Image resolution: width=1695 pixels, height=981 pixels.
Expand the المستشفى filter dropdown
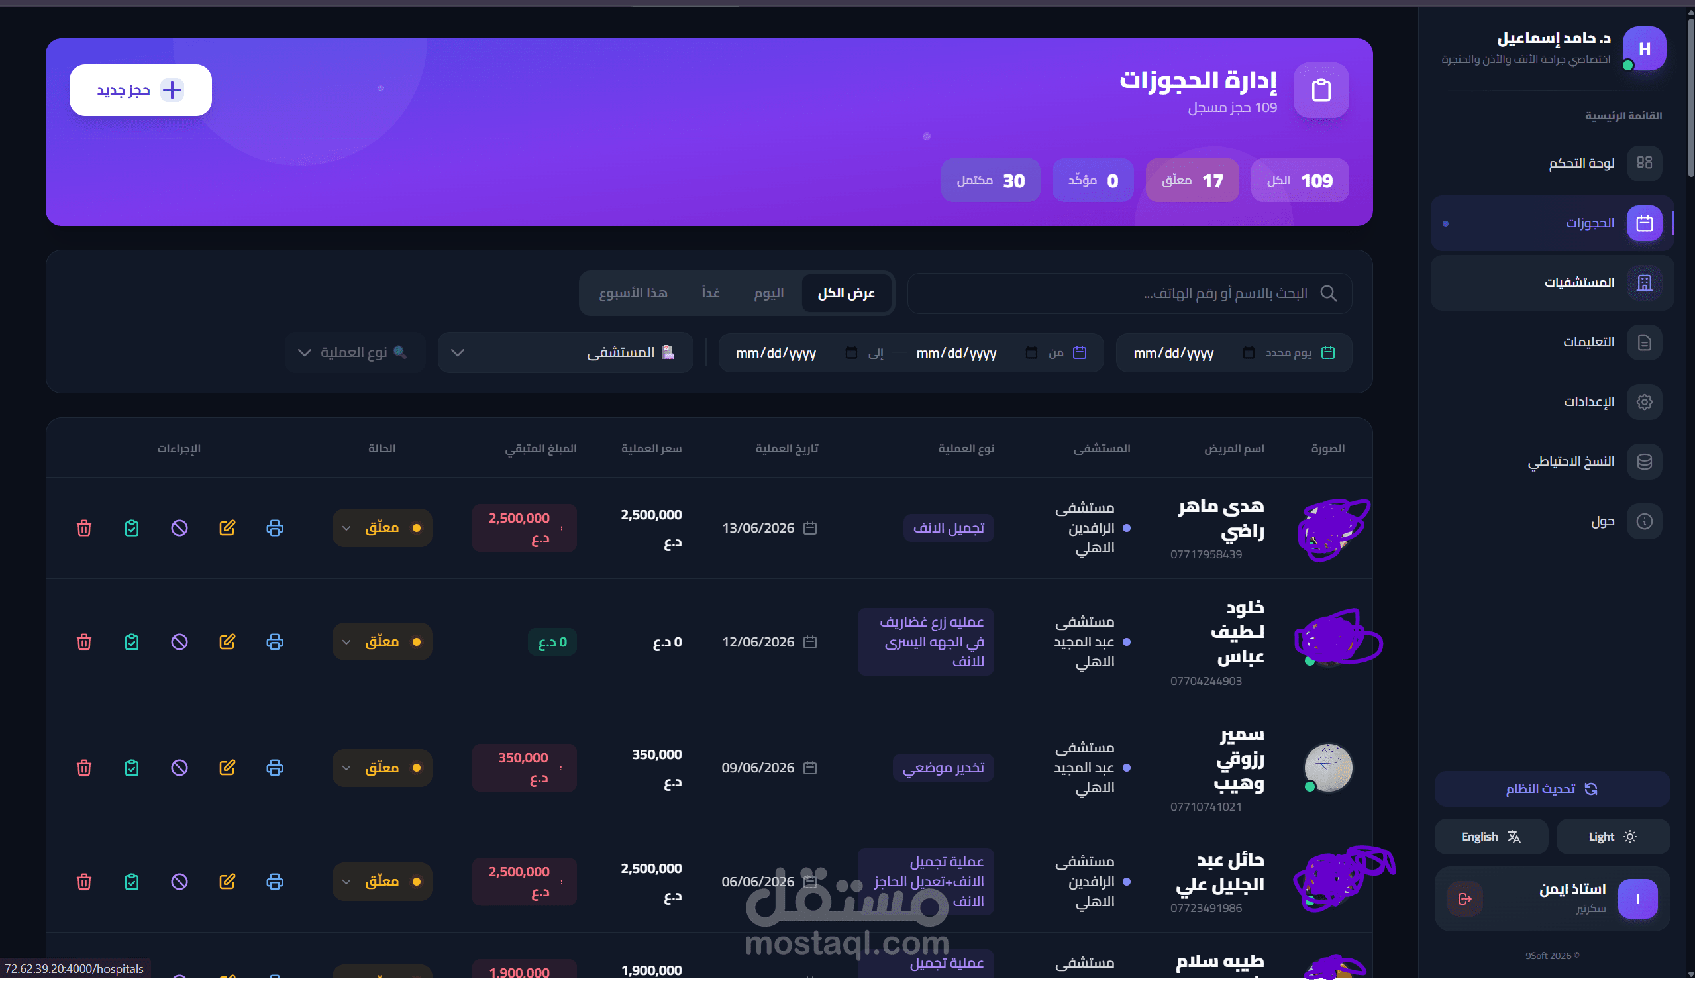[565, 352]
